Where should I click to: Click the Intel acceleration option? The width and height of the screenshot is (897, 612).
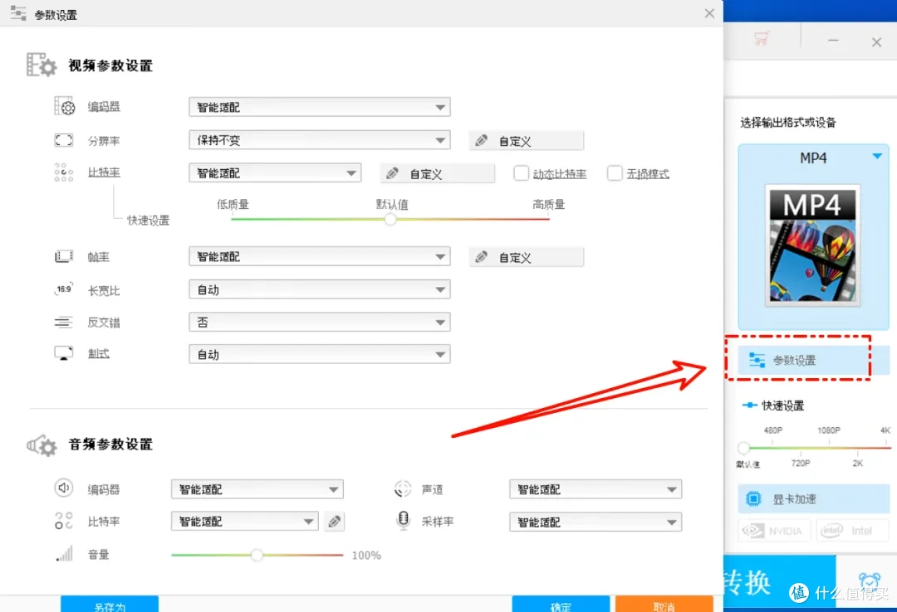(852, 531)
